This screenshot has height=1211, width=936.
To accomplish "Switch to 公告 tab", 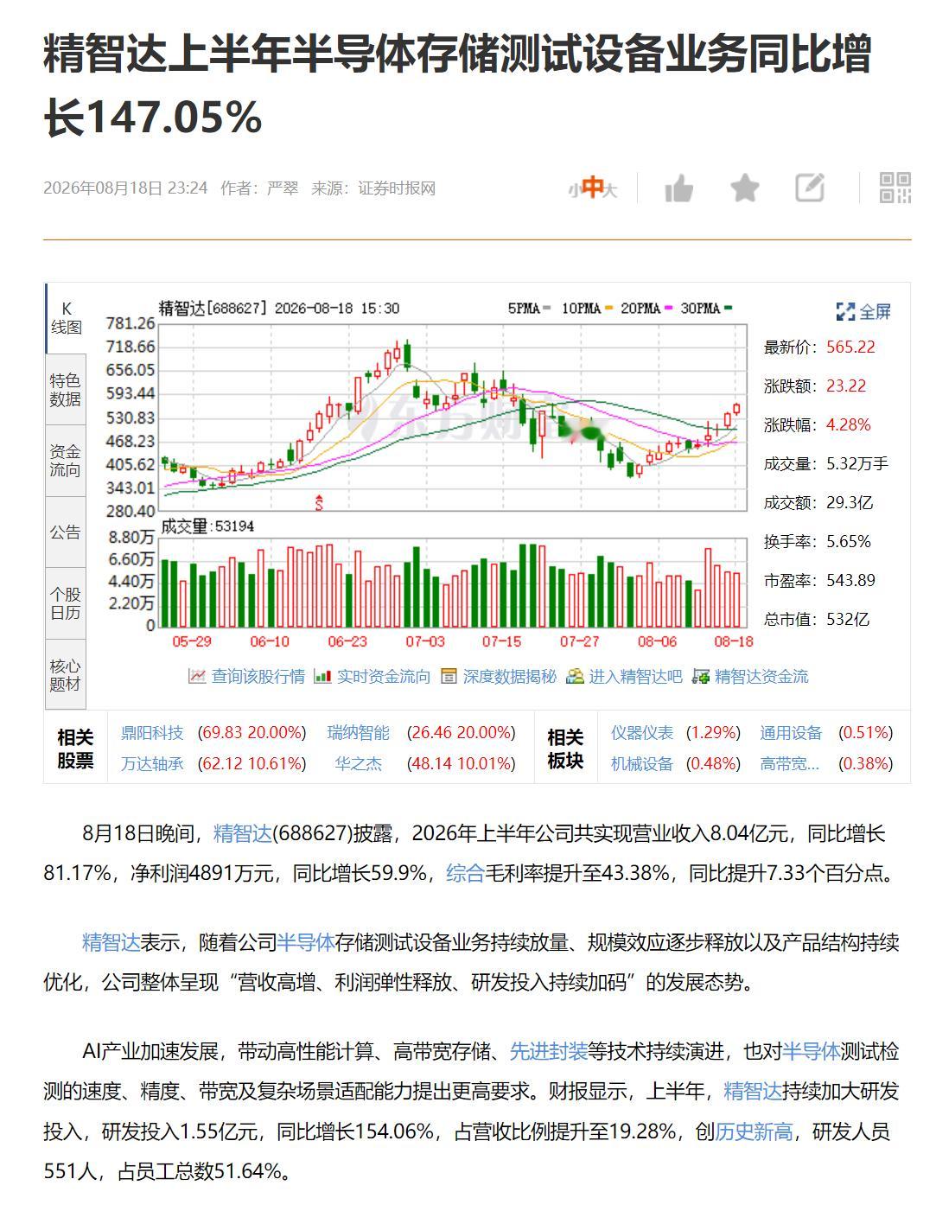I will tap(66, 532).
